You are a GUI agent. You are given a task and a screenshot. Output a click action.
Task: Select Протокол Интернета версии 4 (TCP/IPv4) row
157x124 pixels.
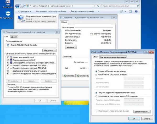(29, 68)
